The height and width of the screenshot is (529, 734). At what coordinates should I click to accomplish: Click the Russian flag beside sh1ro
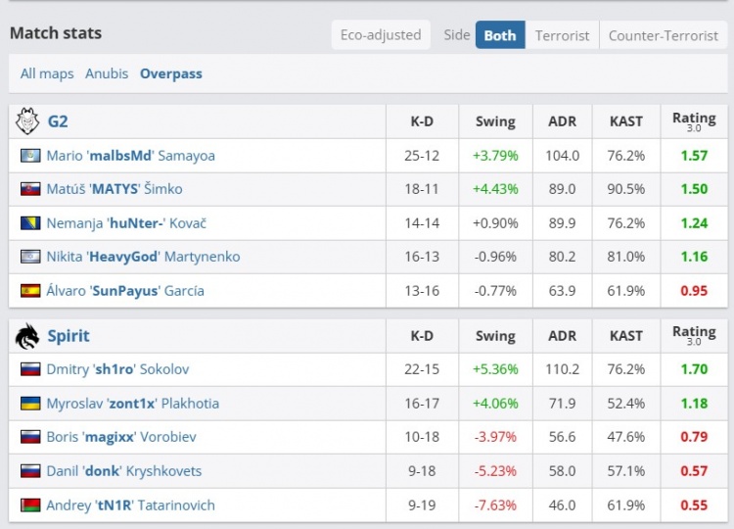pos(30,369)
